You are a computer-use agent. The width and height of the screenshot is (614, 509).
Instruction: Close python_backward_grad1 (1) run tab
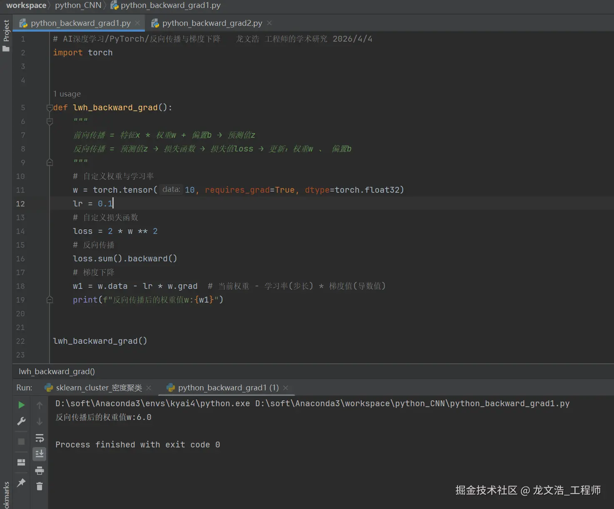(286, 388)
